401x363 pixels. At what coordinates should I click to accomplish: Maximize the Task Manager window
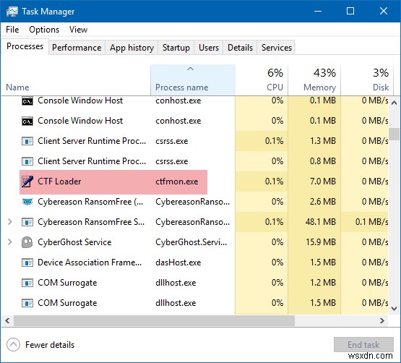click(x=350, y=11)
